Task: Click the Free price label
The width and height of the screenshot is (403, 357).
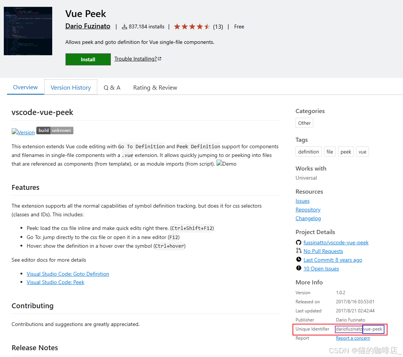Action: pos(239,27)
